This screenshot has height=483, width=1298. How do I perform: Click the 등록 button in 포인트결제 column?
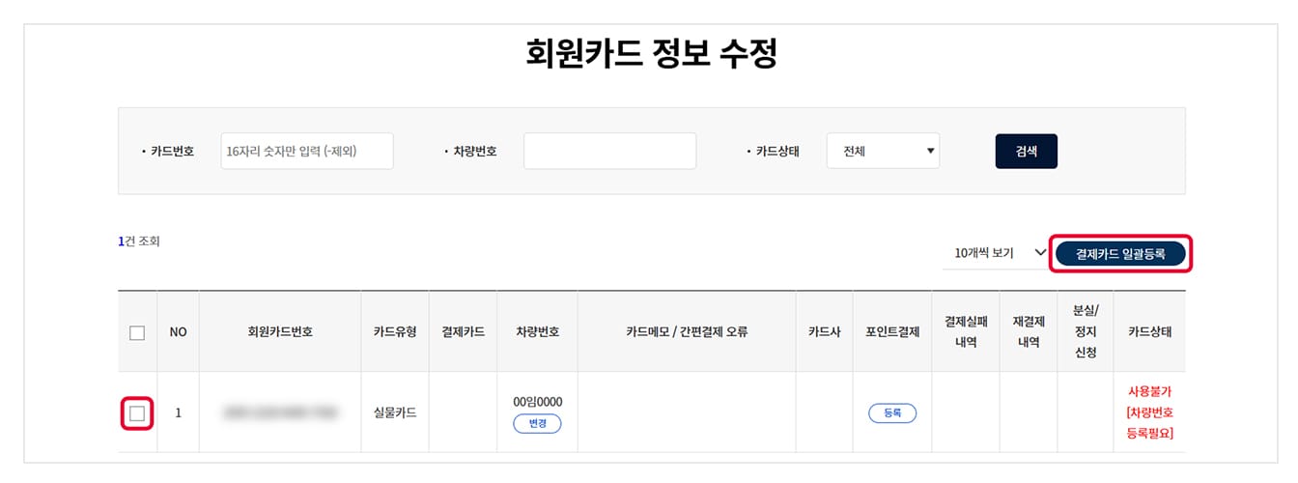(x=892, y=412)
